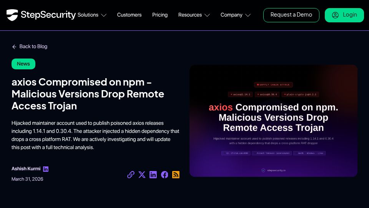Share the article on LinkedIn
The width and height of the screenshot is (369, 208).
point(153,174)
